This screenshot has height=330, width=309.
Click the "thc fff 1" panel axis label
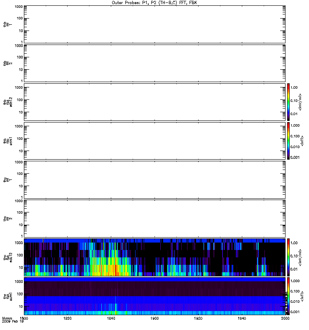click(x=7, y=180)
